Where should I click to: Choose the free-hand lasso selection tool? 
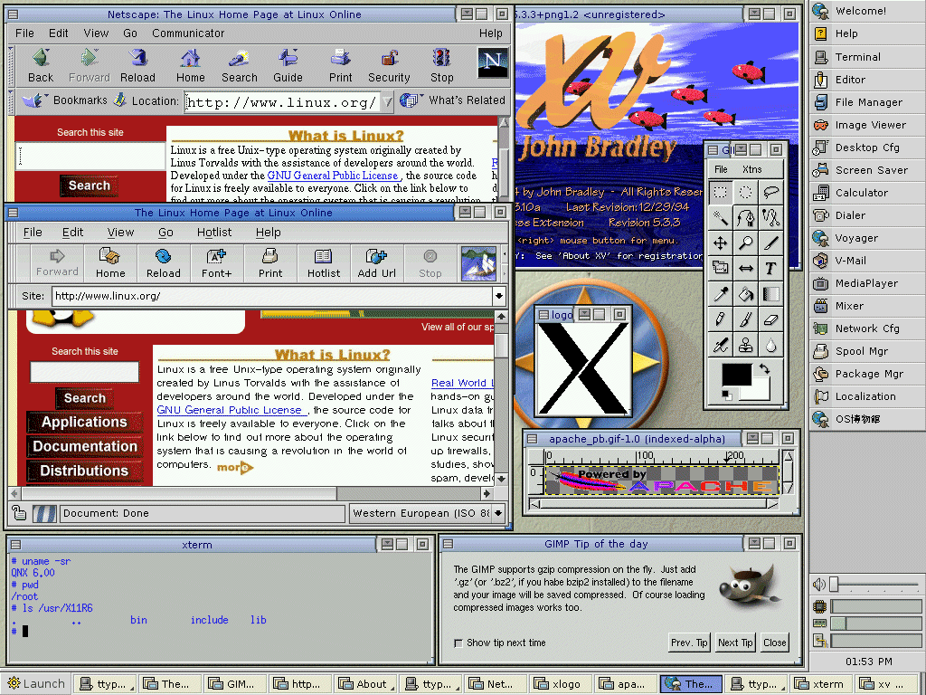click(770, 192)
